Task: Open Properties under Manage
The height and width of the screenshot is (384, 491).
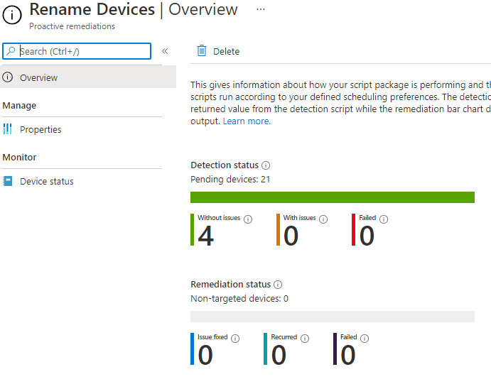Action: (x=41, y=129)
